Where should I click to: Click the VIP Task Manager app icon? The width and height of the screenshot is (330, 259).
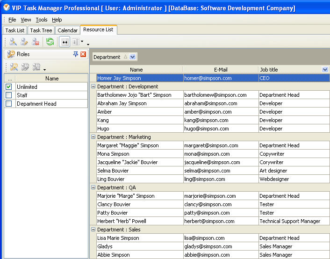(x=7, y=7)
